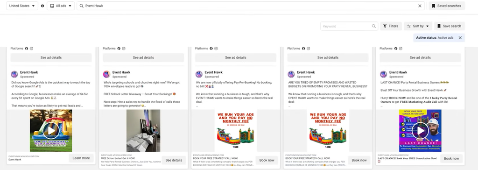Click Facebook platform icon on School Letter ad
478x170 pixels.
click(x=119, y=49)
